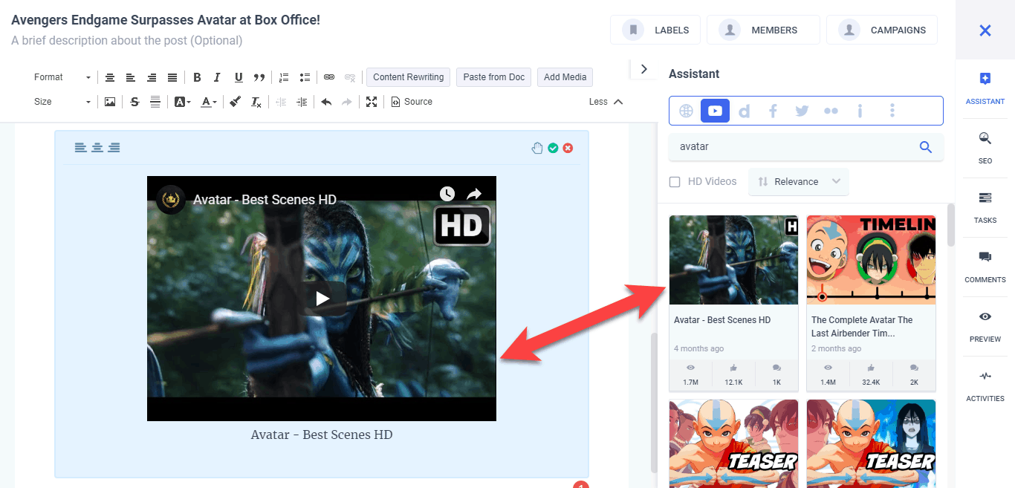The image size is (1015, 488).
Task: Insert a horizontal line
Action: [x=155, y=102]
